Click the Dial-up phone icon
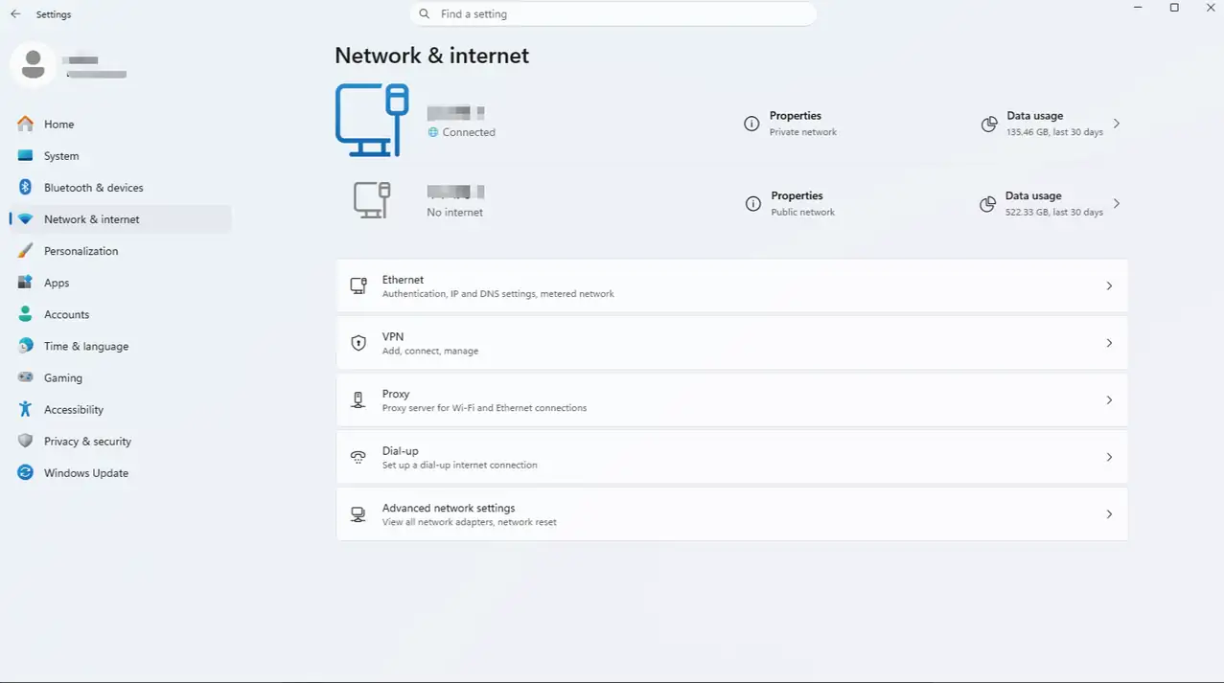The width and height of the screenshot is (1225, 683). (358, 457)
